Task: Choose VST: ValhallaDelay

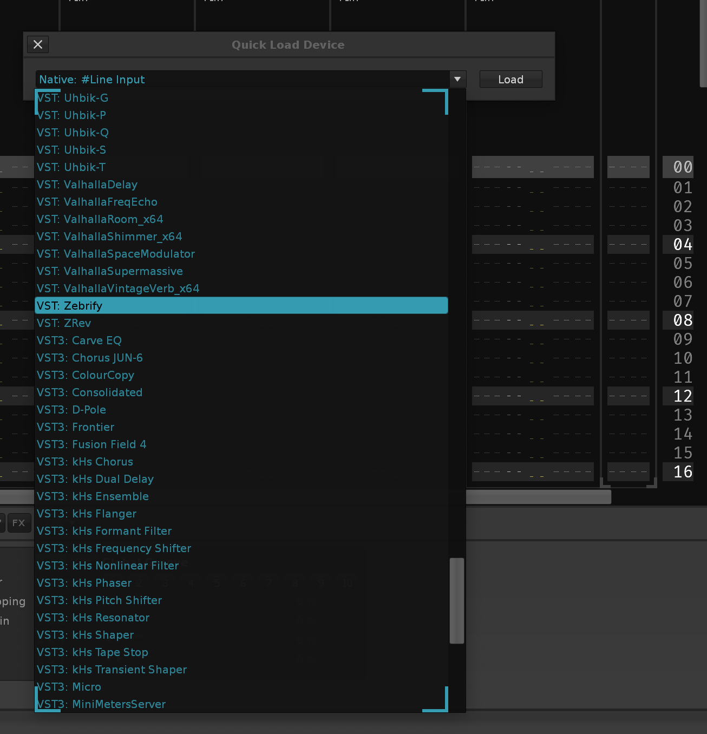Action: (87, 185)
